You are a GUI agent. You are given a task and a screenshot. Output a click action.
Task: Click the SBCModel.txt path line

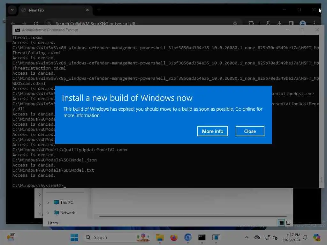53,170
